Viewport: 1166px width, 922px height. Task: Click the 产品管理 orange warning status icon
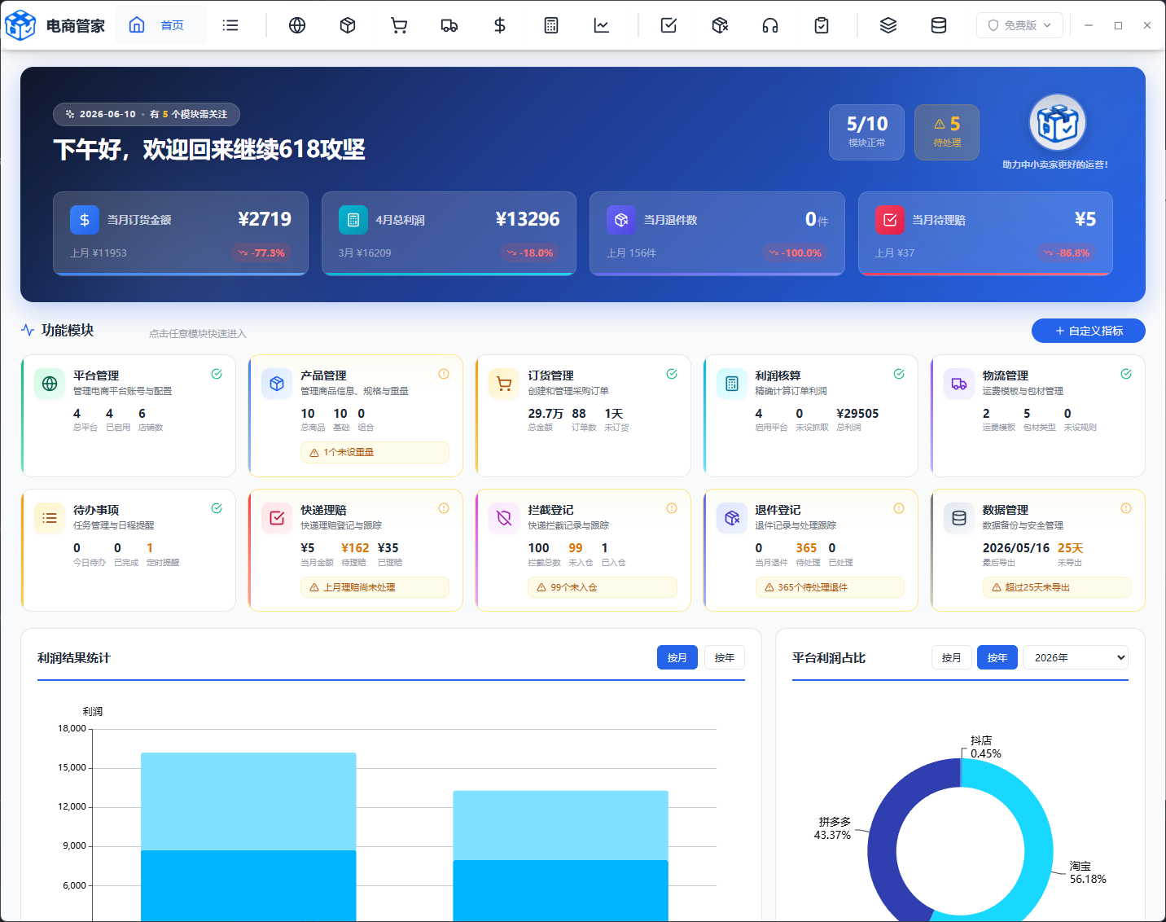pyautogui.click(x=444, y=374)
